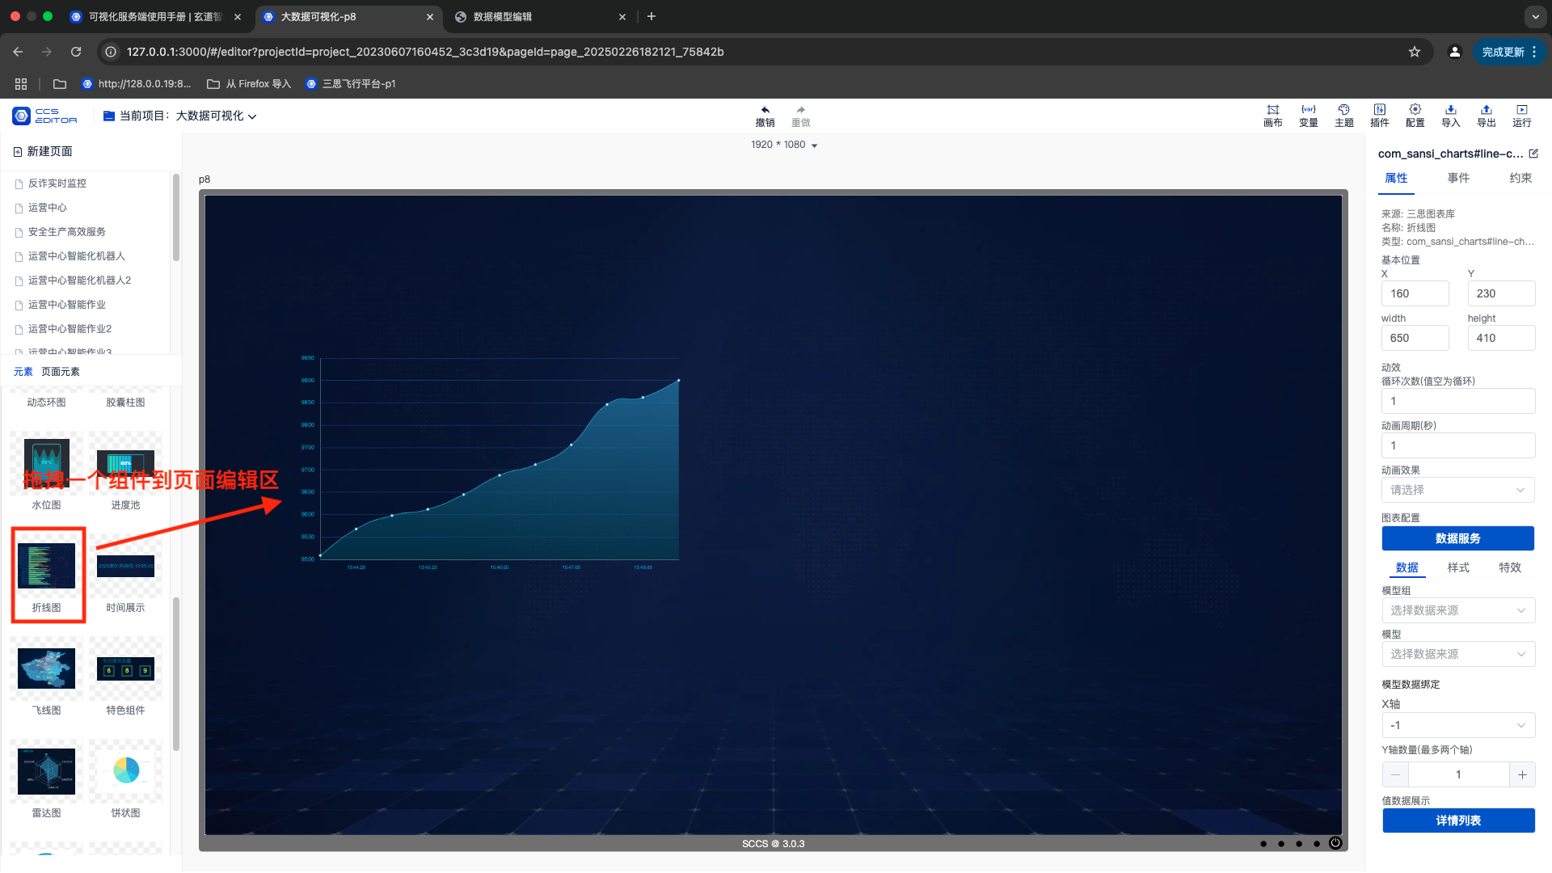Increase Y轴数量 with the plus stepper
This screenshot has height=873, width=1552.
[1522, 774]
